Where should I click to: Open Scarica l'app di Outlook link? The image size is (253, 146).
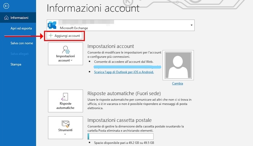(x=124, y=72)
